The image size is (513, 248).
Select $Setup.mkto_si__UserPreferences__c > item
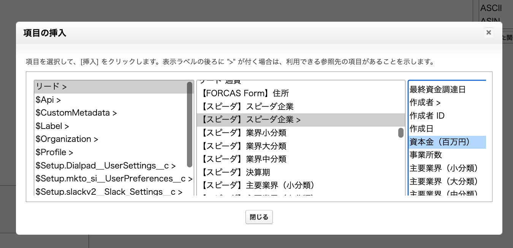point(114,178)
